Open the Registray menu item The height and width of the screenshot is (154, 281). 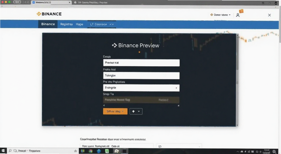(x=66, y=24)
